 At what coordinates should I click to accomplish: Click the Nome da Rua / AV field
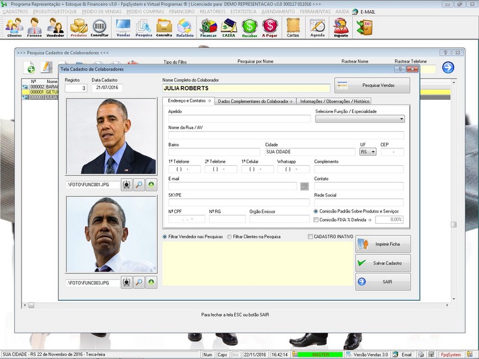coord(286,135)
